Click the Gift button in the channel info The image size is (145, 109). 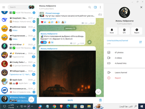(124, 31)
